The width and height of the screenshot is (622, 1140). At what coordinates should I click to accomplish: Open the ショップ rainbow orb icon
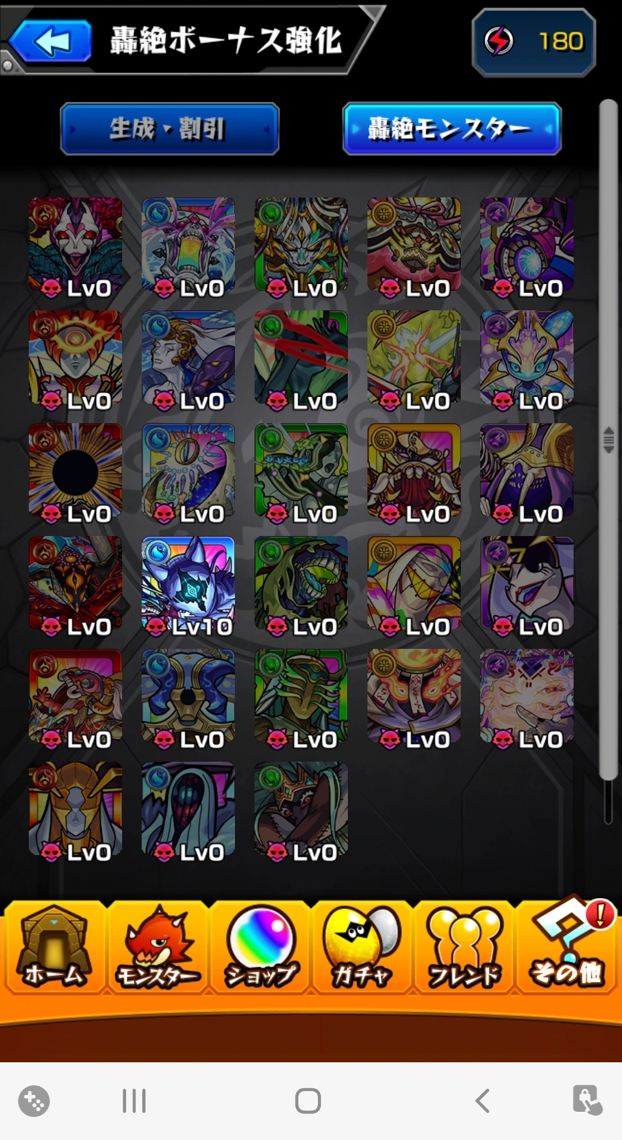(x=260, y=947)
